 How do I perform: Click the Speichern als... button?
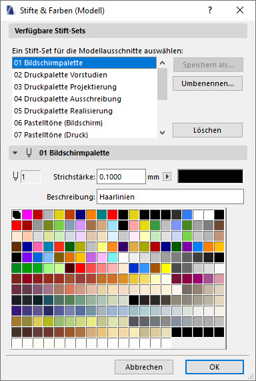click(208, 65)
